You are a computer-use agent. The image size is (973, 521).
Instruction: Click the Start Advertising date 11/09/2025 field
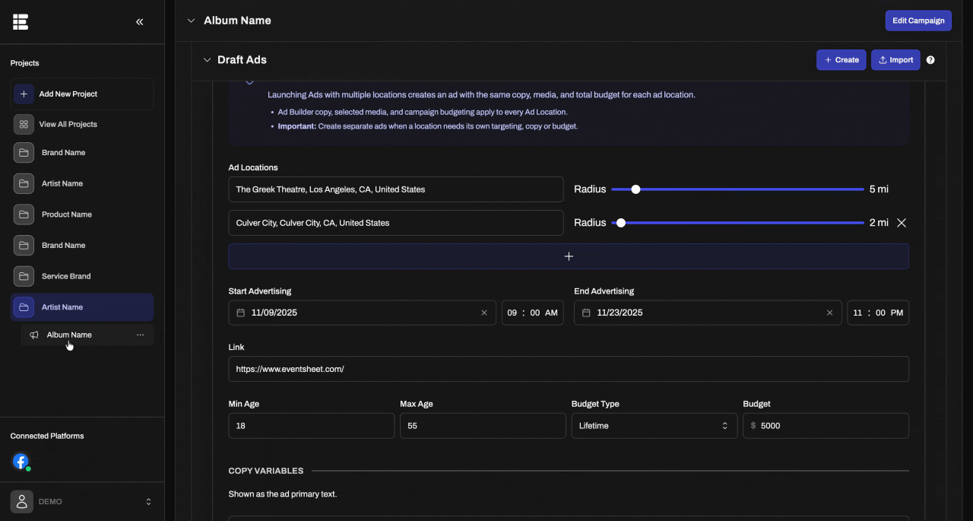click(363, 313)
